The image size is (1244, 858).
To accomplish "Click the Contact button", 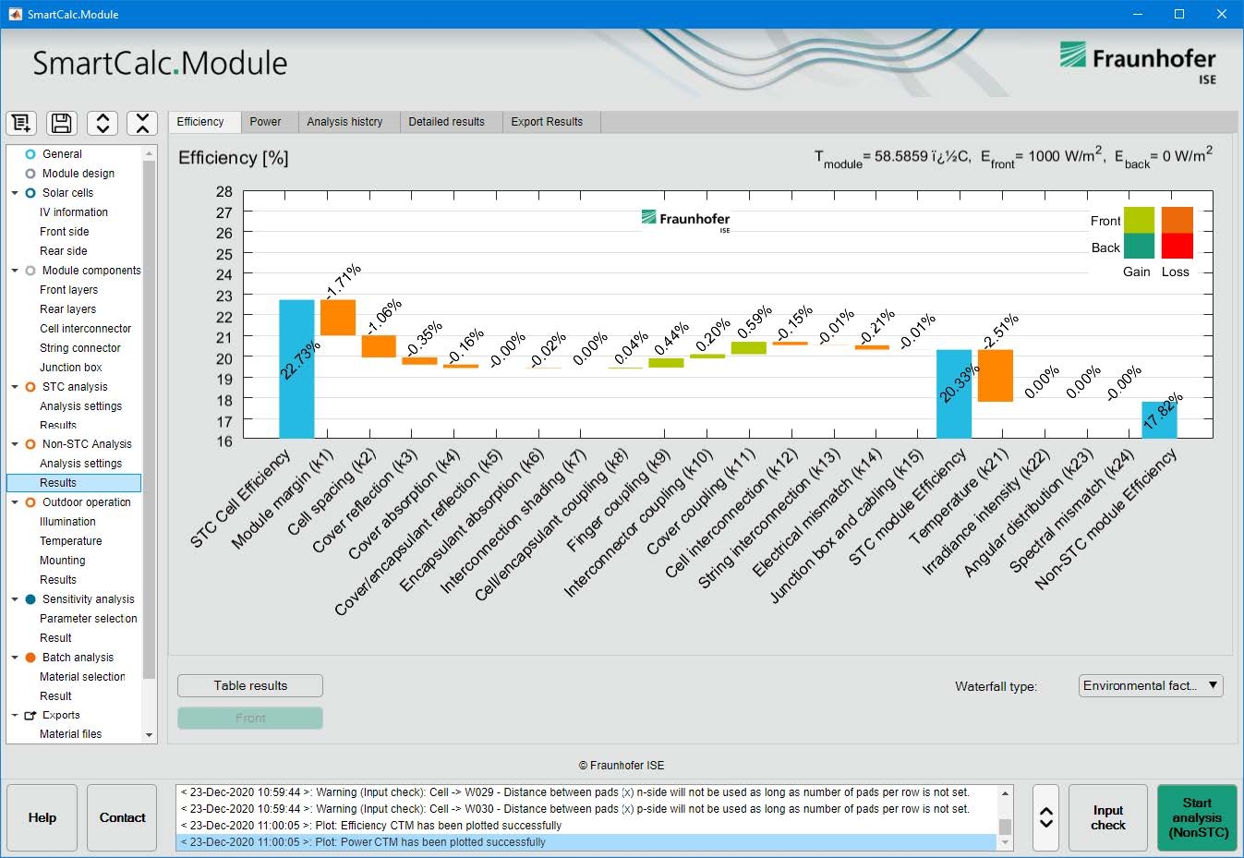I will click(122, 817).
